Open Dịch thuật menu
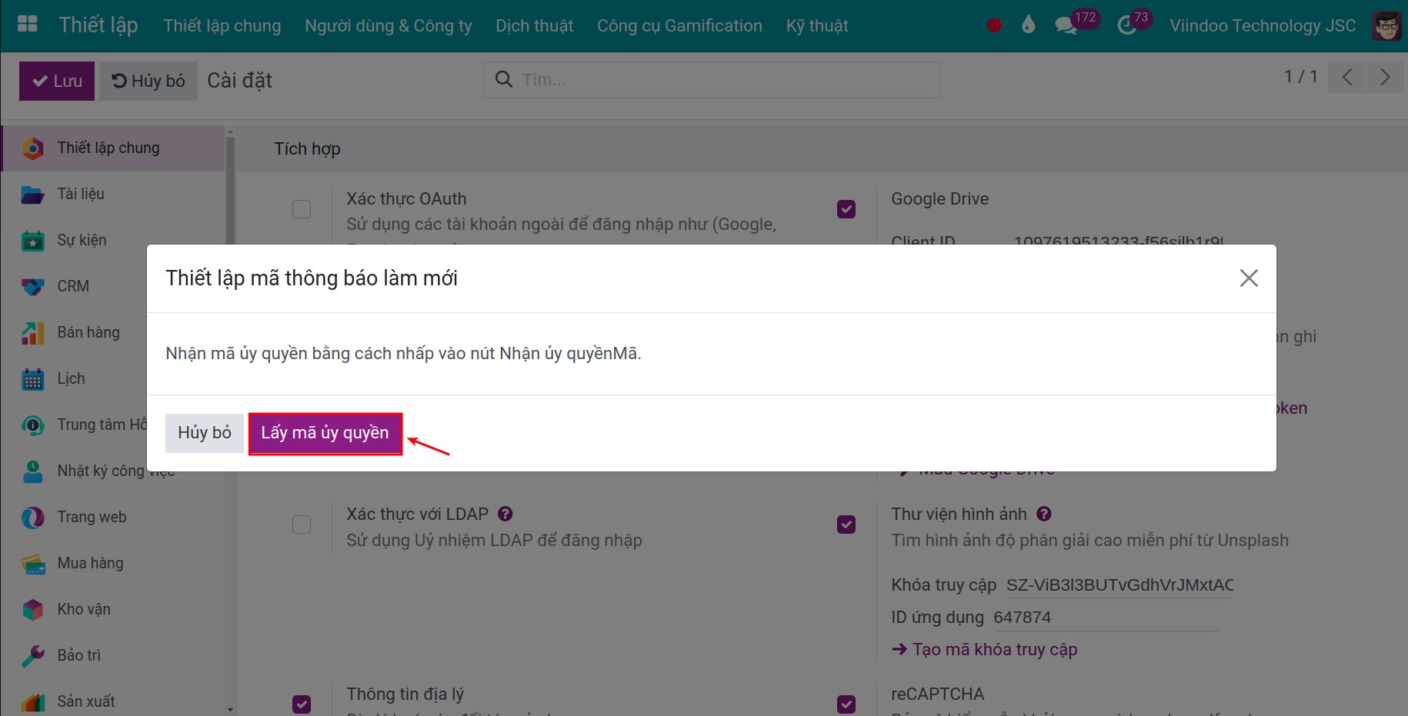This screenshot has width=1408, height=716. pos(535,25)
